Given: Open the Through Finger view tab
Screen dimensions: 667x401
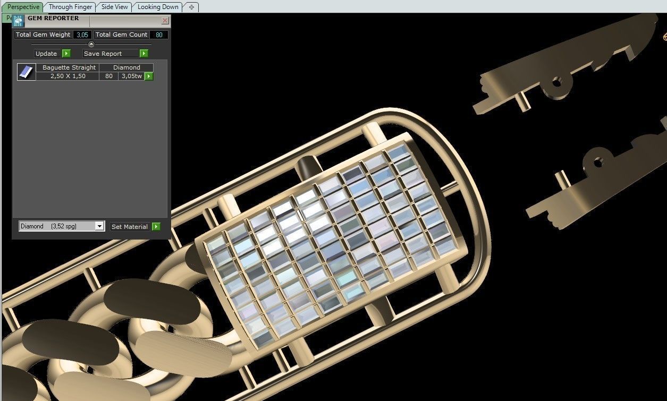Looking at the screenshot, I should tap(71, 7).
